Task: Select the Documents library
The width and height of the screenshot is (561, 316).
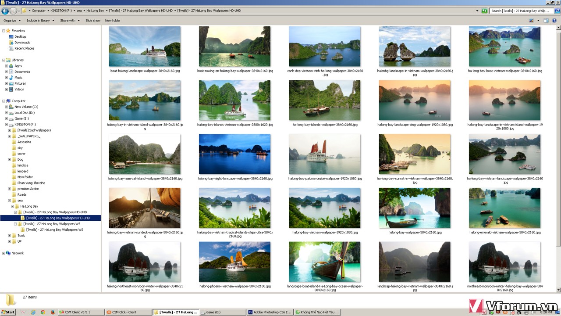Action: (22, 72)
